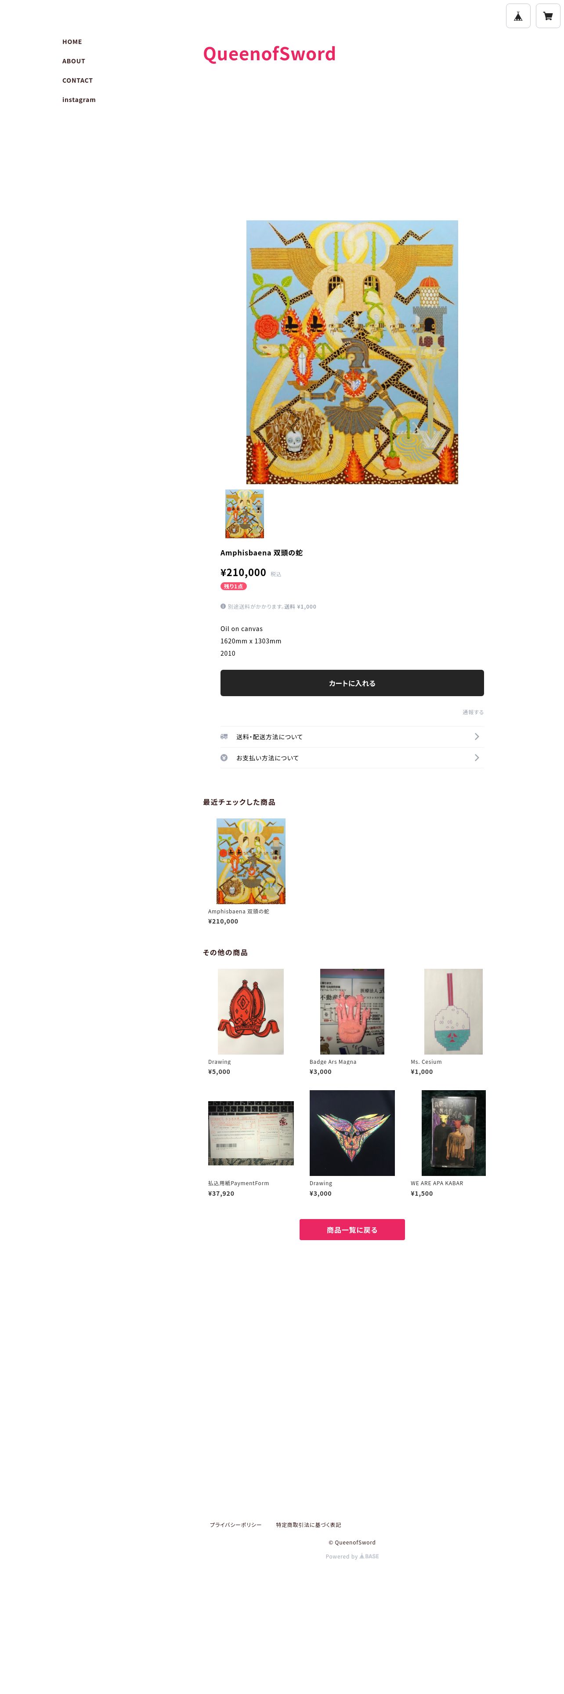564x1694 pixels.
Task: Expand 送料・配送方法について chevron
Action: click(477, 737)
